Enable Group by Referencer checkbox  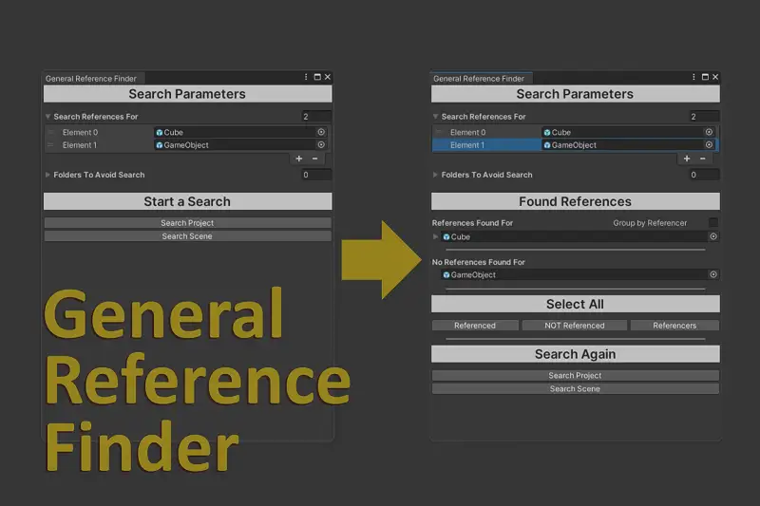click(713, 222)
